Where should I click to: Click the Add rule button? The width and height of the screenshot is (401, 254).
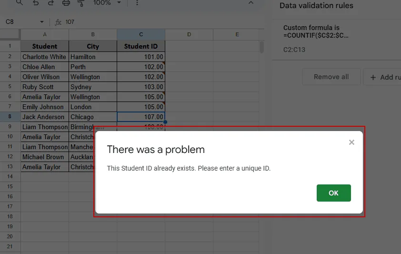coord(382,77)
